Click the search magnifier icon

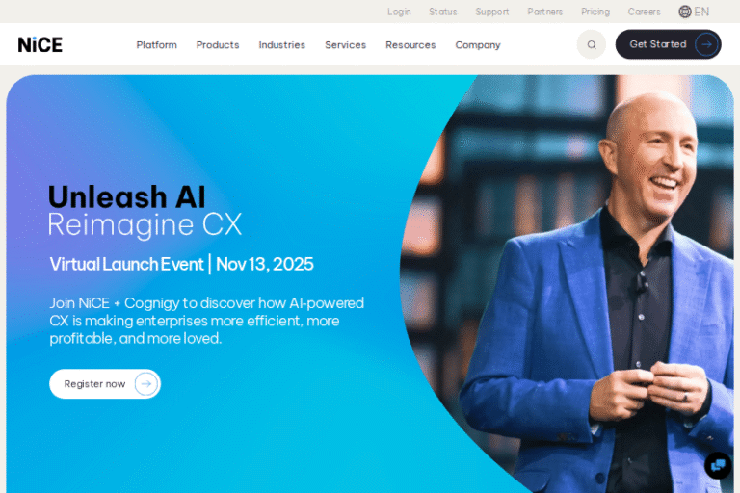pyautogui.click(x=592, y=44)
